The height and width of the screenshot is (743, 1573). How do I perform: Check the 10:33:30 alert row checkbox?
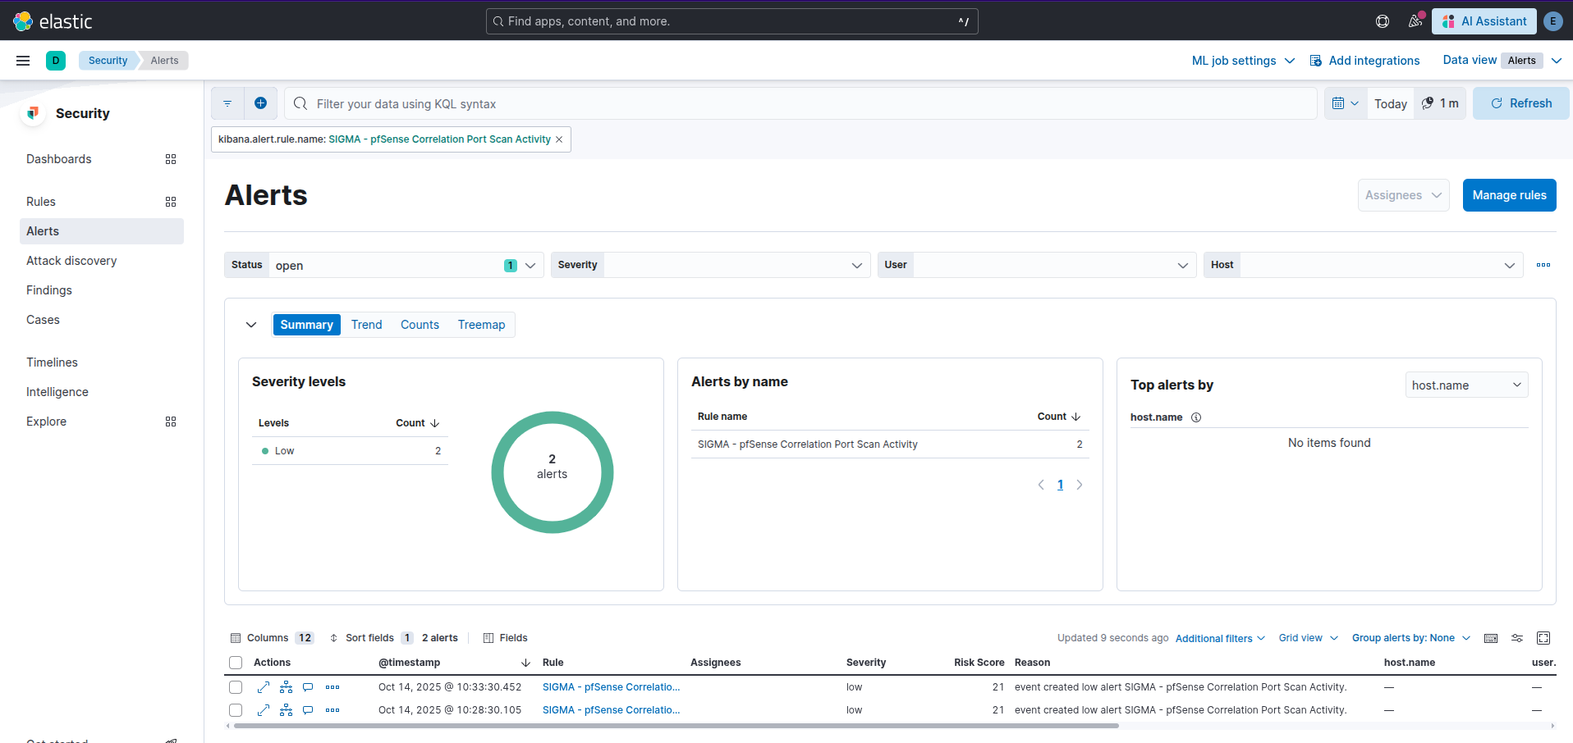pyautogui.click(x=236, y=687)
